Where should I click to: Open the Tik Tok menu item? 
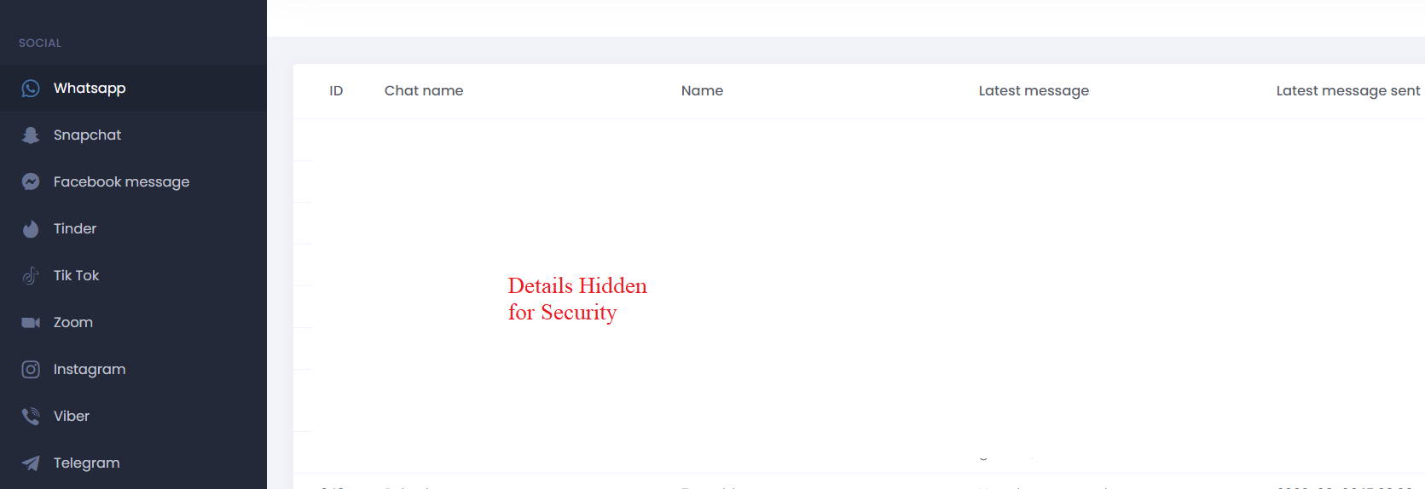coord(133,276)
